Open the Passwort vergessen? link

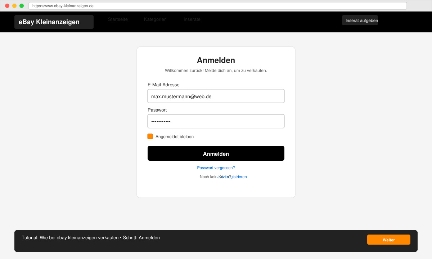point(216,168)
